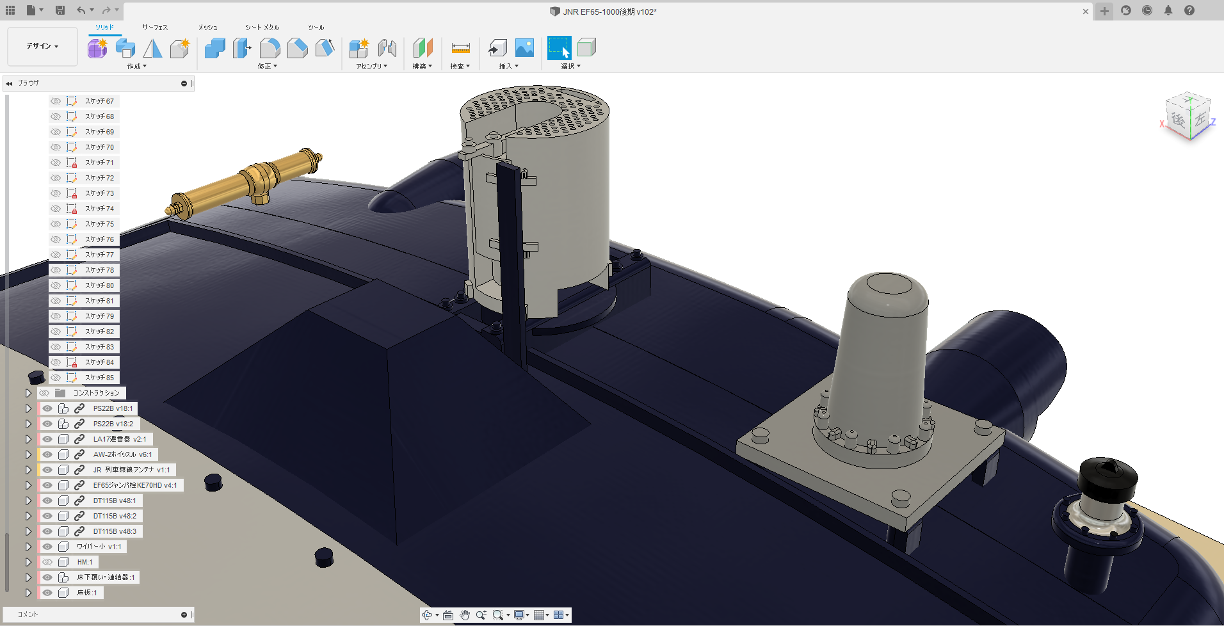This screenshot has width=1224, height=626.
Task: Switch to the メッシュ tab
Action: click(x=207, y=27)
